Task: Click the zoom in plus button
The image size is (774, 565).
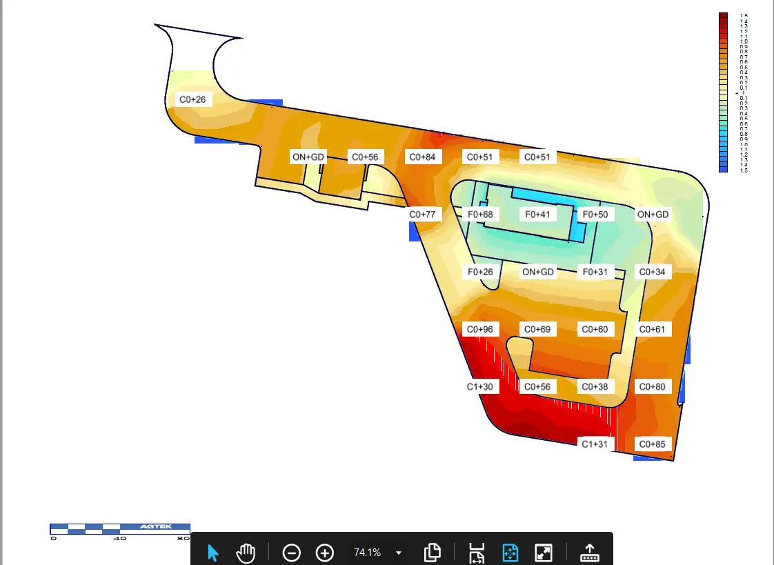Action: [x=324, y=553]
